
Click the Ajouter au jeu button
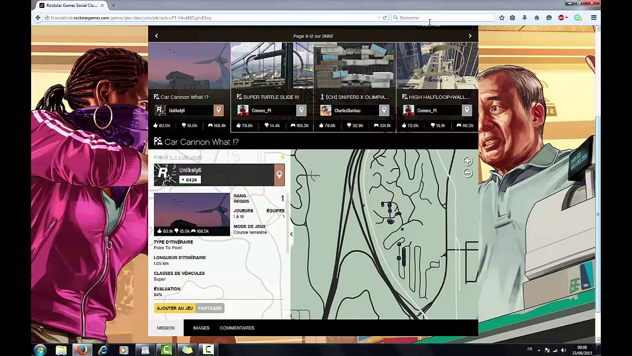pos(175,308)
